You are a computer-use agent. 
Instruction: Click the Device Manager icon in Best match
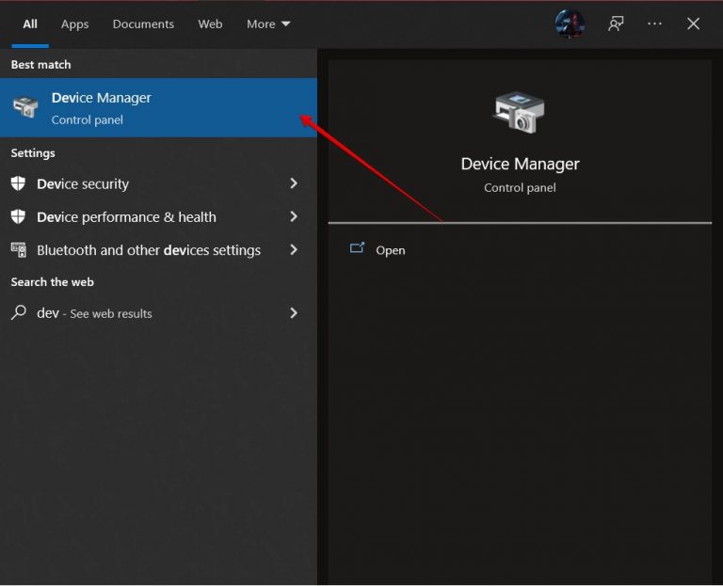tap(25, 107)
